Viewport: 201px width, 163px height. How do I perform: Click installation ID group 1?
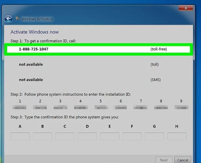pos(19,107)
